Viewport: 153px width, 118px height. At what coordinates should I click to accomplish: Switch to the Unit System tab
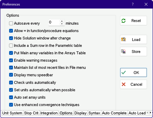tap(12, 113)
